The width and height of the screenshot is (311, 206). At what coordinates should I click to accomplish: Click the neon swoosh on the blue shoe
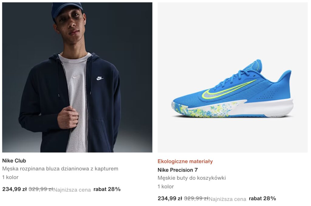[228, 90]
